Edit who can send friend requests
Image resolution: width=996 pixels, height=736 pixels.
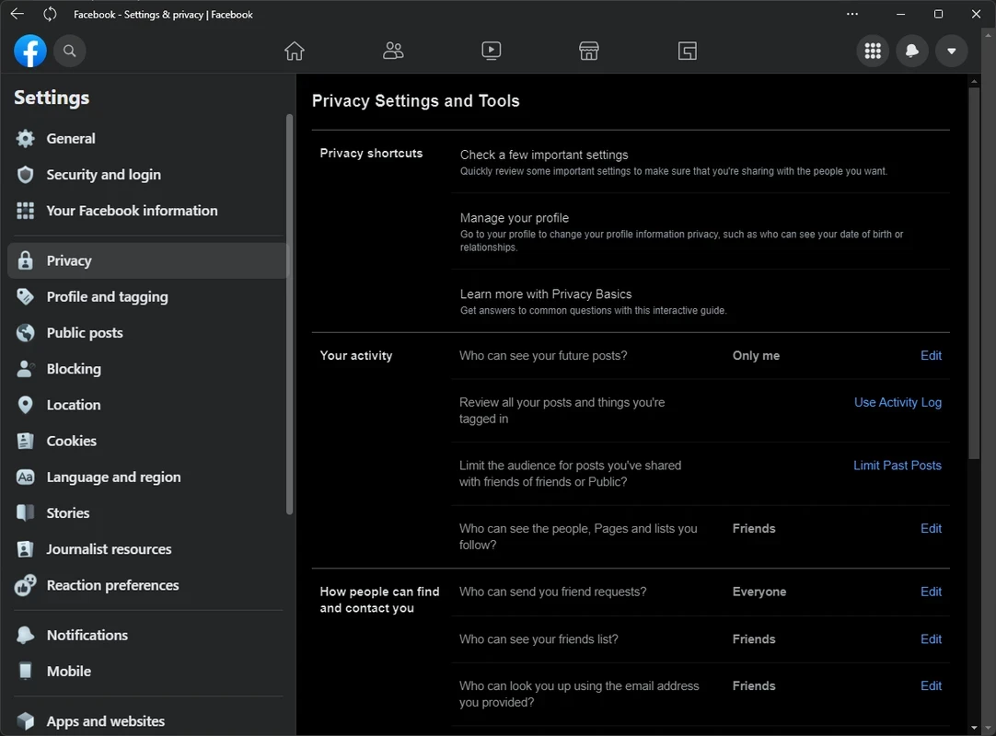[931, 592]
